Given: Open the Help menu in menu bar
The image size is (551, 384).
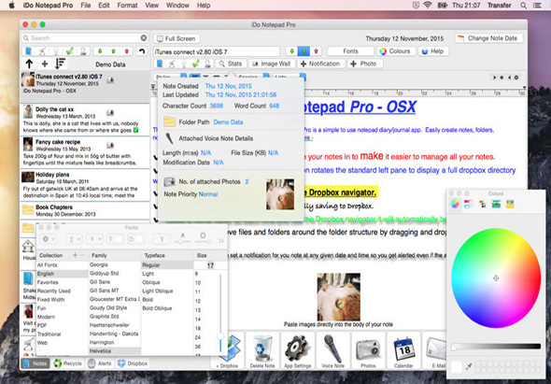Looking at the screenshot, I should coord(204,6).
